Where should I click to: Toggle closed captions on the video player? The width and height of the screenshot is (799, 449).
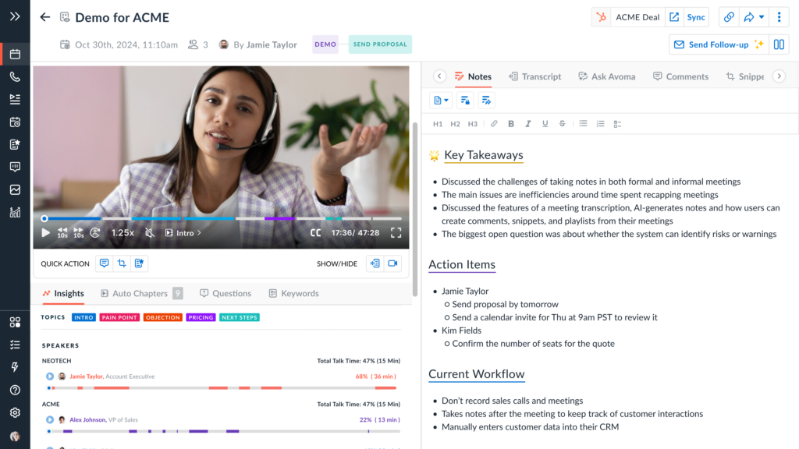(315, 232)
